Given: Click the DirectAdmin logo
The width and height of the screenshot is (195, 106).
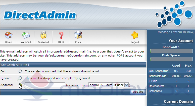Looking at the screenshot, I should click(x=40, y=15).
